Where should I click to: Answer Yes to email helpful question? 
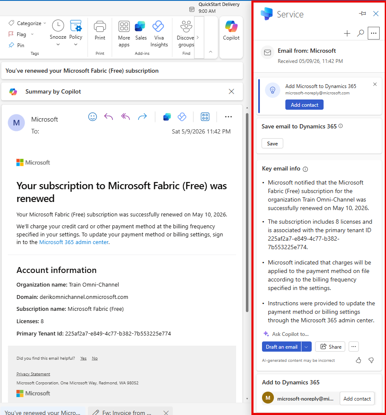(83, 358)
